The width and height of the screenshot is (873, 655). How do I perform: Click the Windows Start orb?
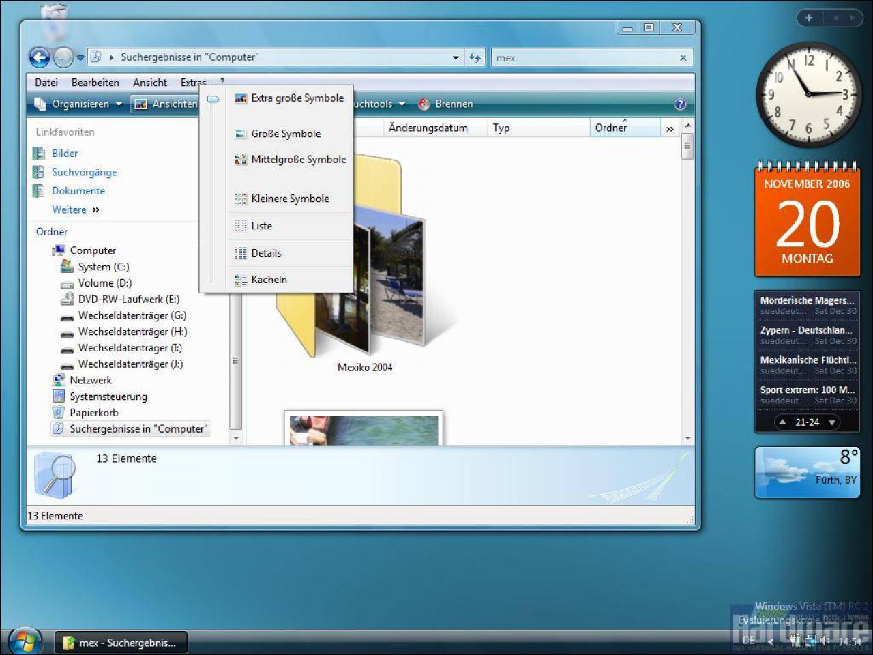(25, 641)
